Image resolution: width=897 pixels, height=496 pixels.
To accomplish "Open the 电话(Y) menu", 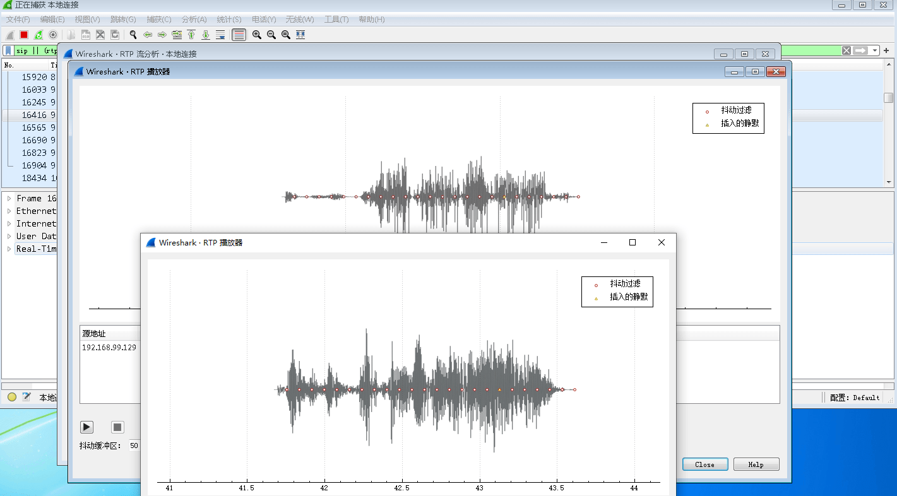I will point(264,20).
